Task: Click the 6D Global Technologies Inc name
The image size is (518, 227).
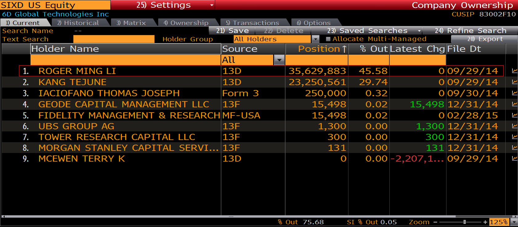Action: [x=55, y=14]
